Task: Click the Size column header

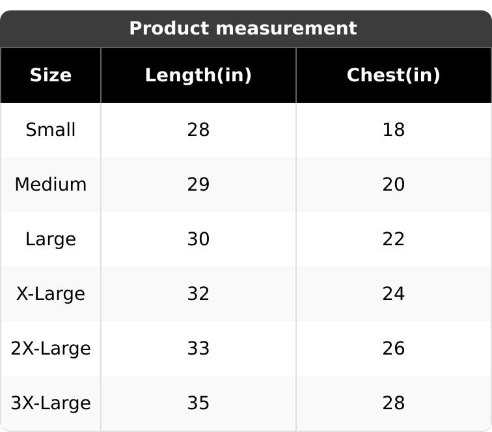Action: pyautogui.click(x=51, y=75)
